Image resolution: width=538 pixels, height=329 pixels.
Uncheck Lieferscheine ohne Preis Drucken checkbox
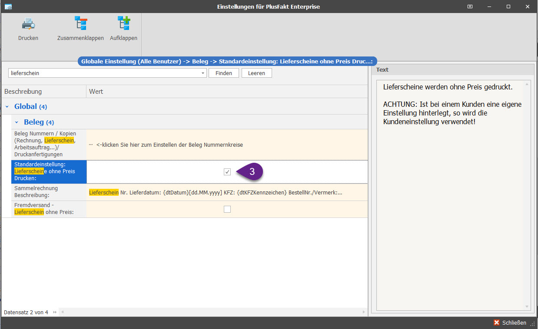(x=227, y=172)
